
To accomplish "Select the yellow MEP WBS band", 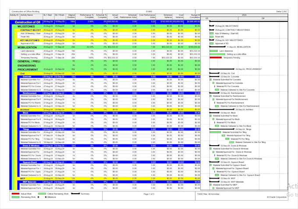I will [107, 178].
